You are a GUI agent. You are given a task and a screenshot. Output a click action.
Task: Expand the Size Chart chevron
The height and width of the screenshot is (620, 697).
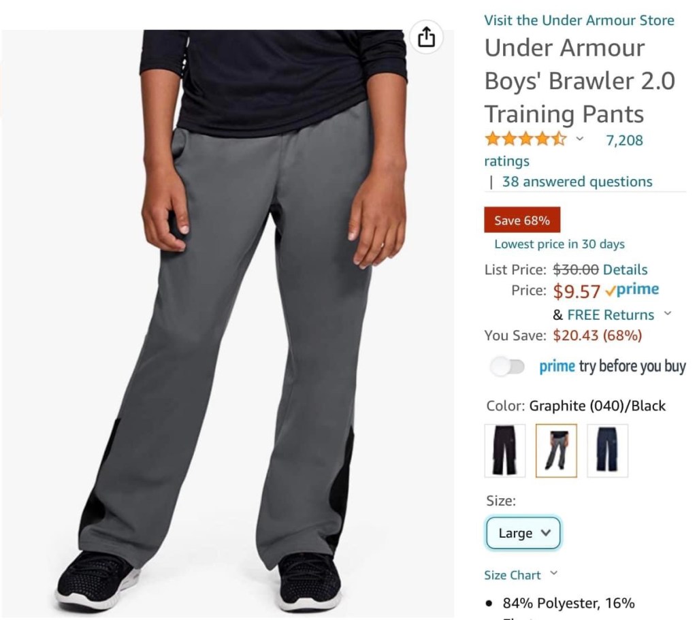click(554, 573)
